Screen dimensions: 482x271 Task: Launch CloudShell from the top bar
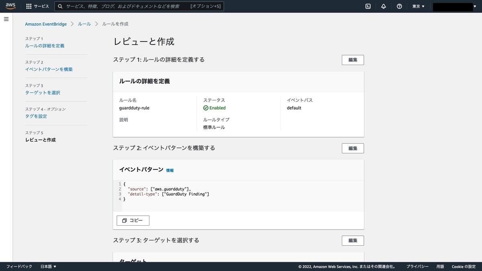click(x=368, y=6)
